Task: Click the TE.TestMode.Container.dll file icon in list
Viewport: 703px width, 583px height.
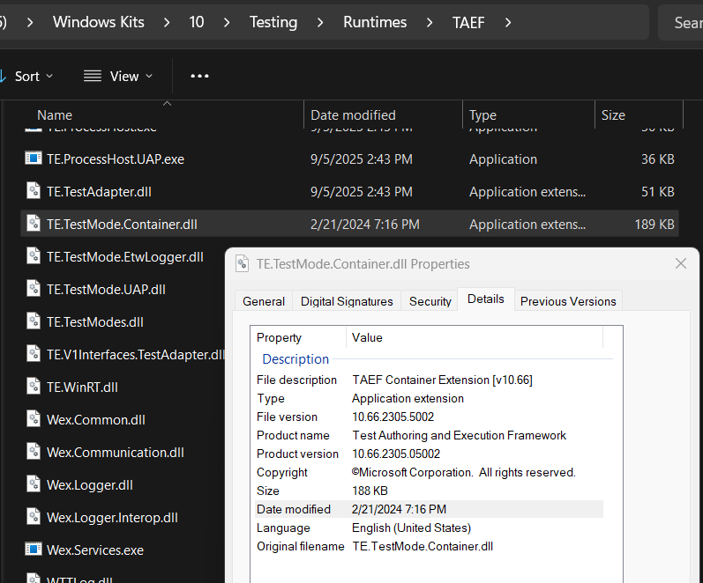Action: [34, 224]
